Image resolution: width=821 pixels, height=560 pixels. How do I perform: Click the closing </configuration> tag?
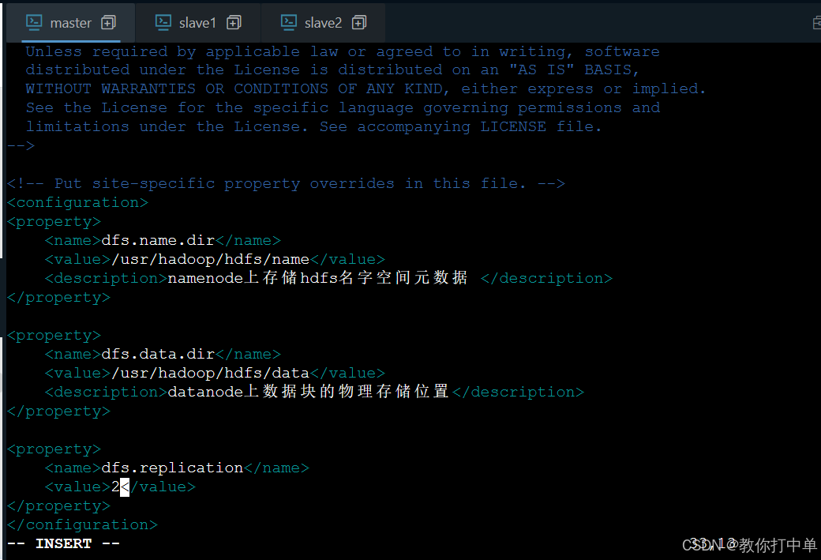[x=83, y=525]
